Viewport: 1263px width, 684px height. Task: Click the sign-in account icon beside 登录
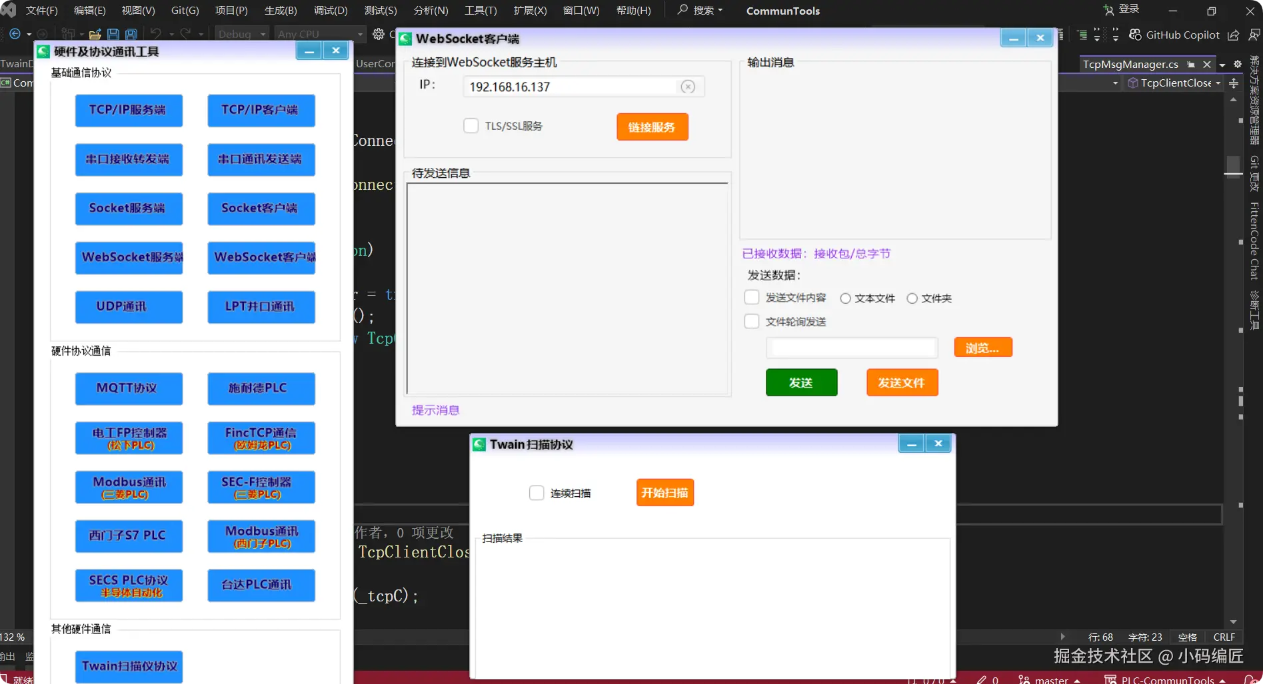point(1108,10)
